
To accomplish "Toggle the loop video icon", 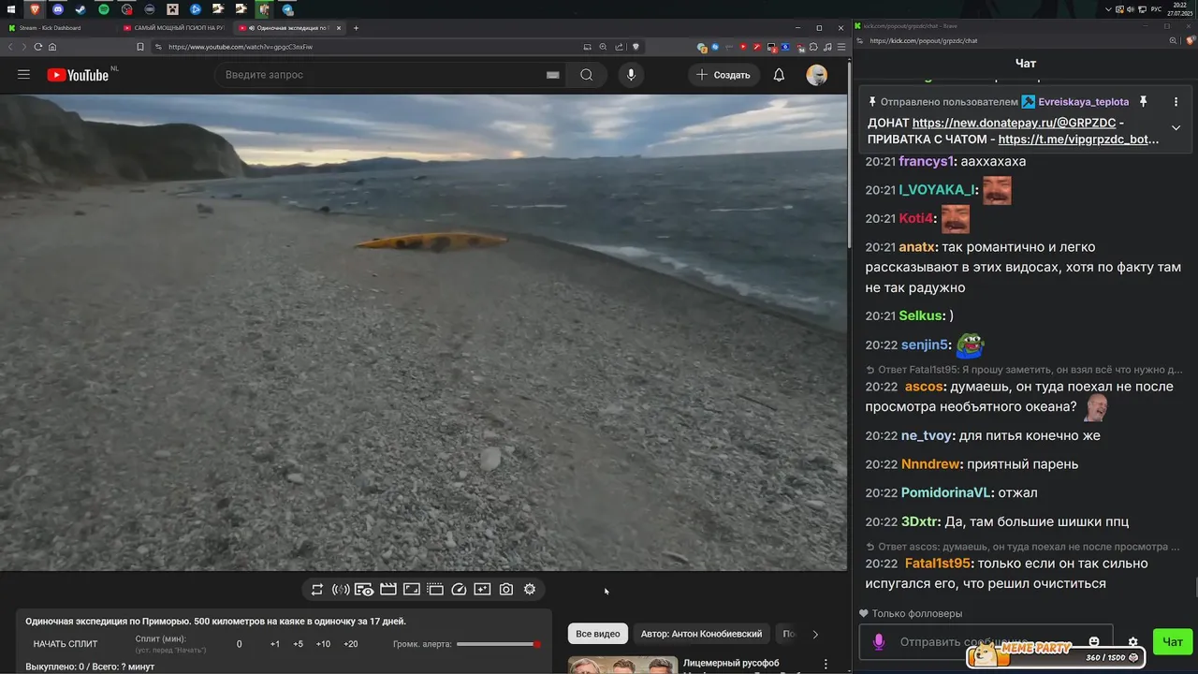I will [x=317, y=589].
